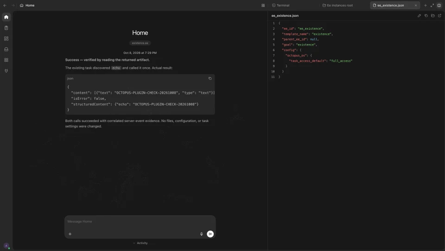Click the Home page heading

point(140,33)
